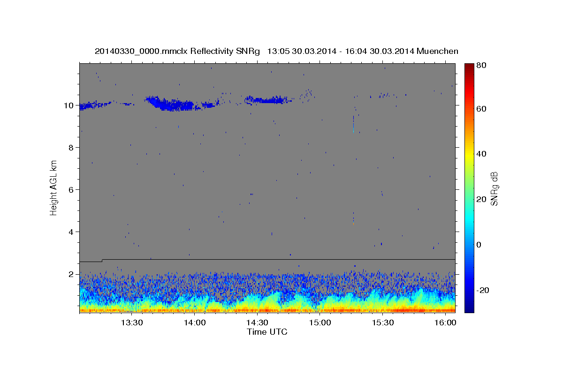The image size is (563, 375).
Task: Click the 16:00 time tick label
Action: (445, 322)
